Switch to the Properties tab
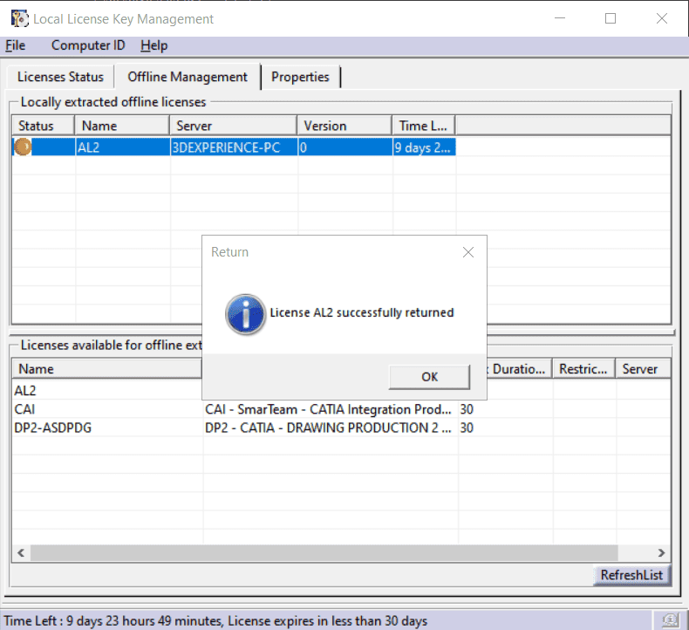 click(300, 77)
